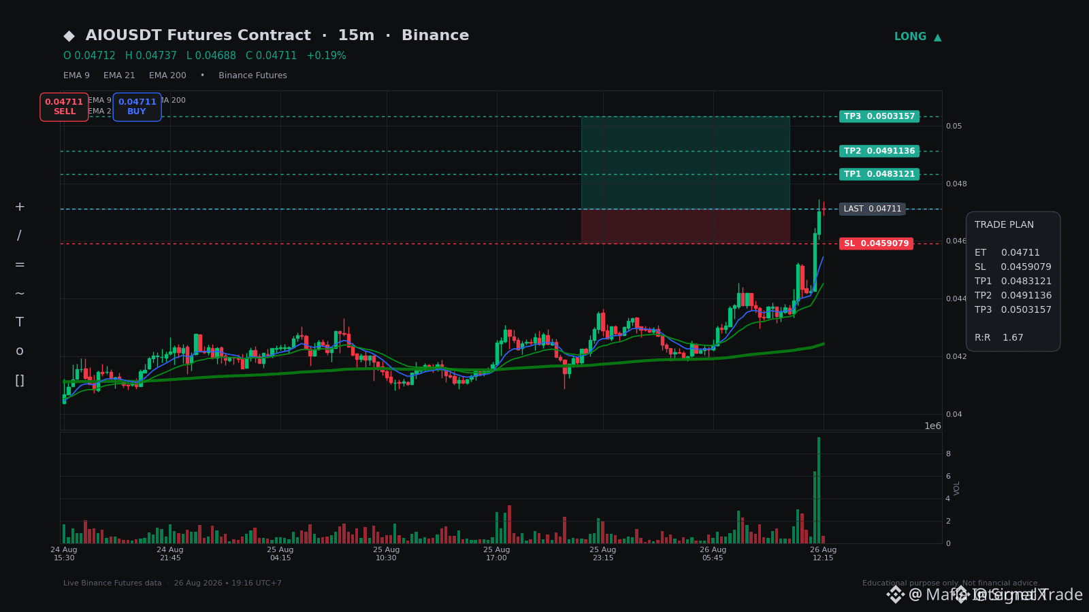Click the 25 Aug 04:15 time label
Screen dimensions: 1089x612
click(x=280, y=554)
